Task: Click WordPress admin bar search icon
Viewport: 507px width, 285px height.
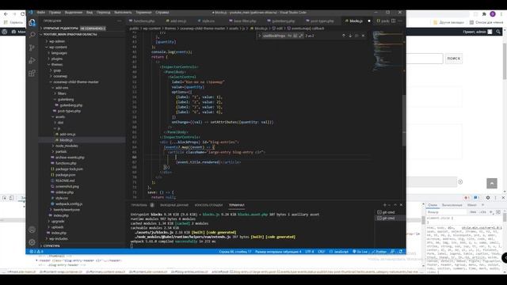Action: (498, 32)
